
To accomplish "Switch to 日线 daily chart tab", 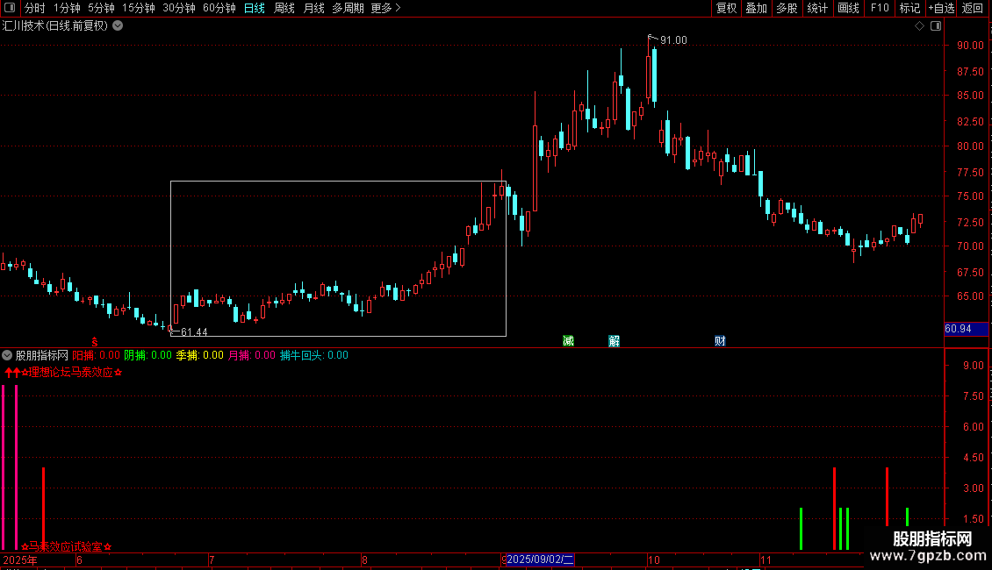I will (255, 8).
